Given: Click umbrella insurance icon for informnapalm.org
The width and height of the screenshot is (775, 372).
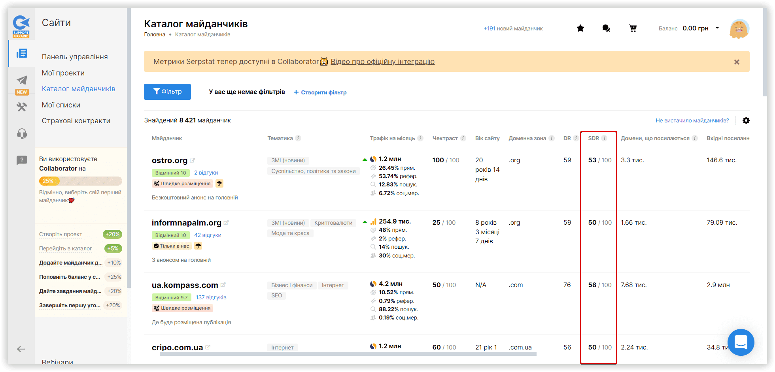Looking at the screenshot, I should click(198, 246).
